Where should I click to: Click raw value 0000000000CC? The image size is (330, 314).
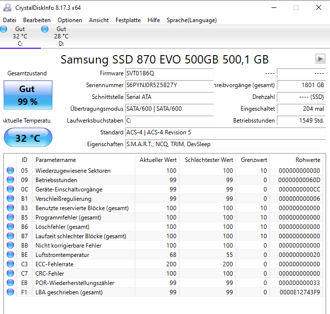pyautogui.click(x=300, y=189)
